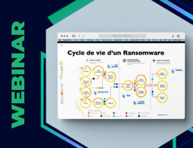This screenshot has height=148, width=193.
Task: Click the Impact on Target section icon
Action: pos(154,60)
